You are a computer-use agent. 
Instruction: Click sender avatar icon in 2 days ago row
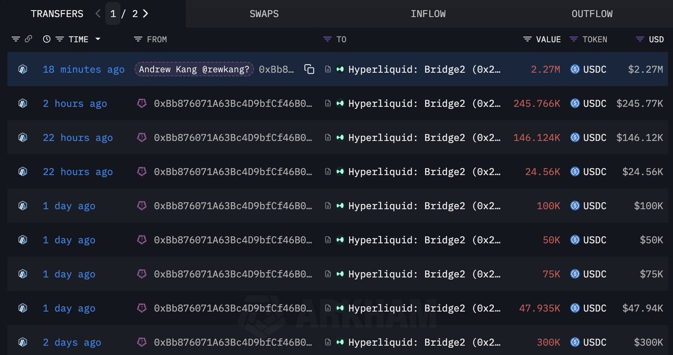[142, 343]
